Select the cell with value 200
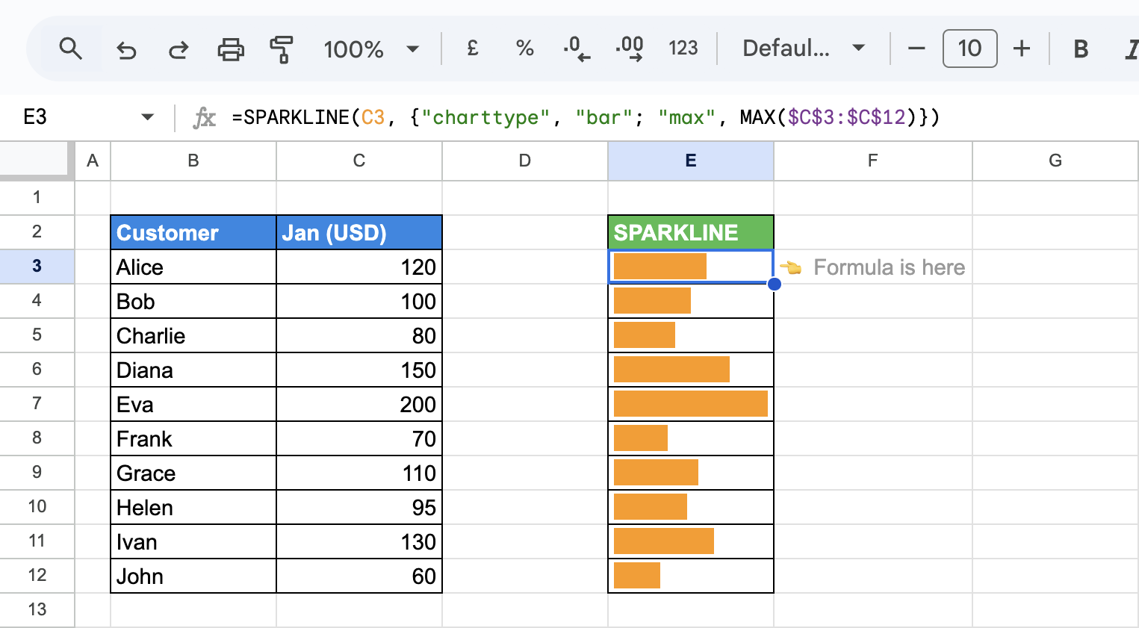 point(359,404)
